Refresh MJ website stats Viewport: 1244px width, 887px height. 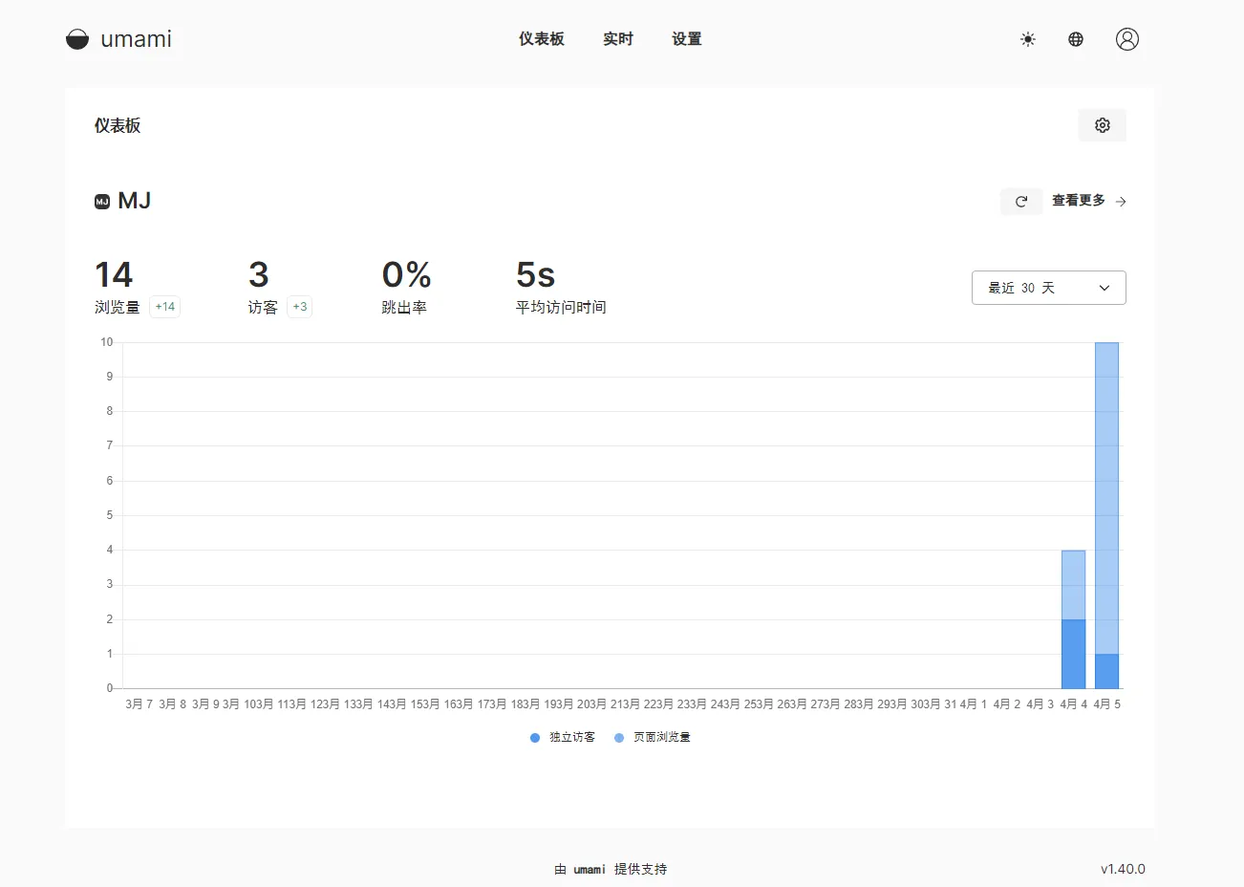[1021, 201]
